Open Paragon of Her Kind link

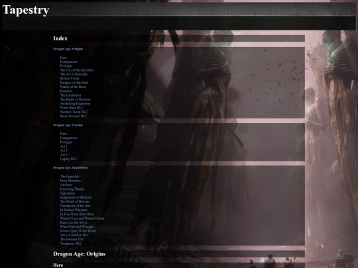[74, 83]
